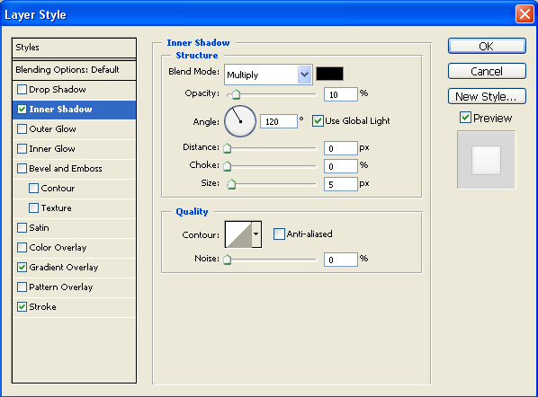Enable the Drop Shadow checkbox
The image size is (538, 397).
pyautogui.click(x=22, y=90)
